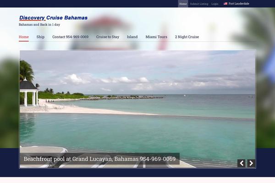The image size is (275, 183).
Task: Advance slideshow with right arrow
Action: (x=251, y=163)
